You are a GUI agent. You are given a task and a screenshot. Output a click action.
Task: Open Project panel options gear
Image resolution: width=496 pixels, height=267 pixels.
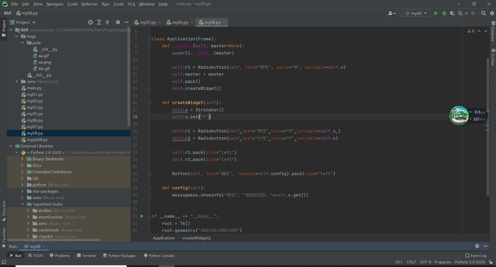[x=118, y=22]
